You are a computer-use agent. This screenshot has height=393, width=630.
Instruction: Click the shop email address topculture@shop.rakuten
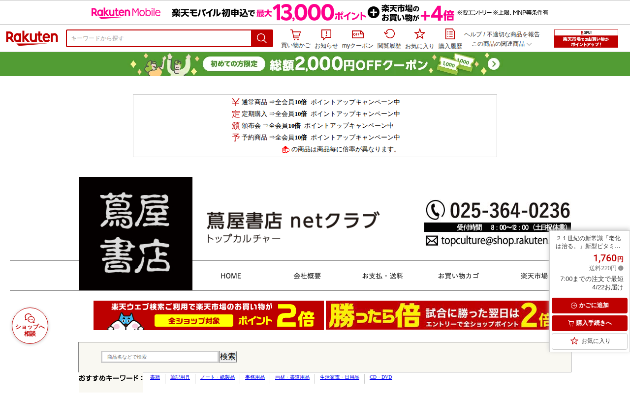coord(495,240)
